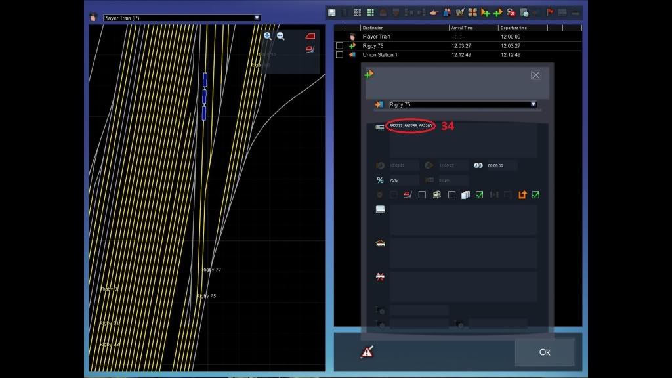This screenshot has width=672, height=378.
Task: Select the Player Train timetable row
Action: (457, 37)
